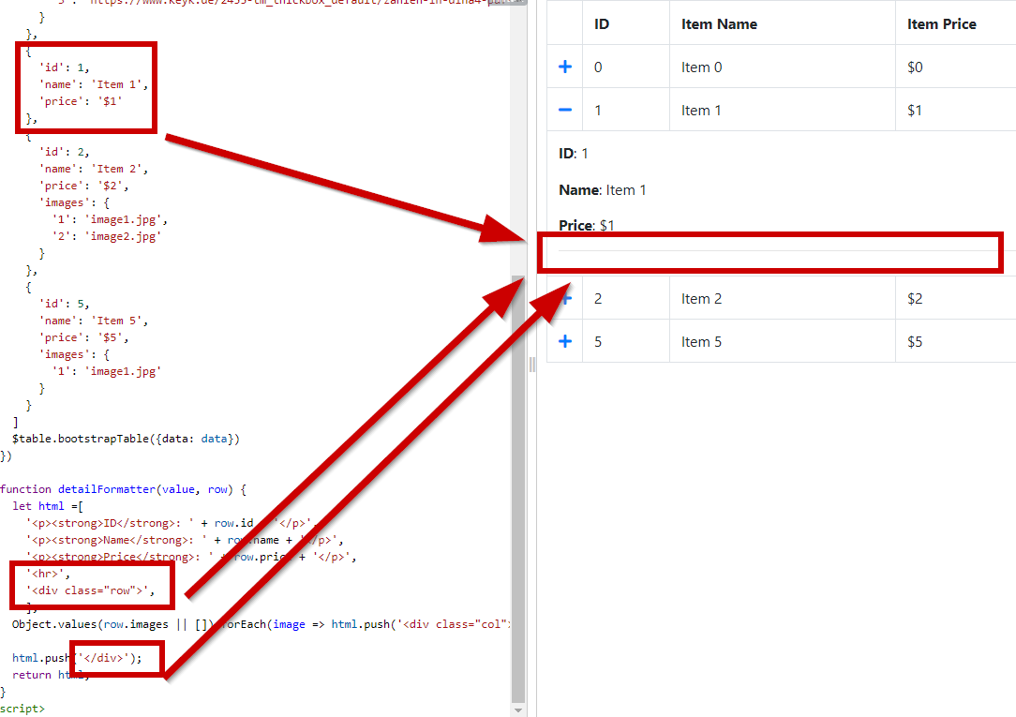Image resolution: width=1016 pixels, height=717 pixels.
Task: Click the vertical splitter handle between panes
Action: tap(531, 364)
